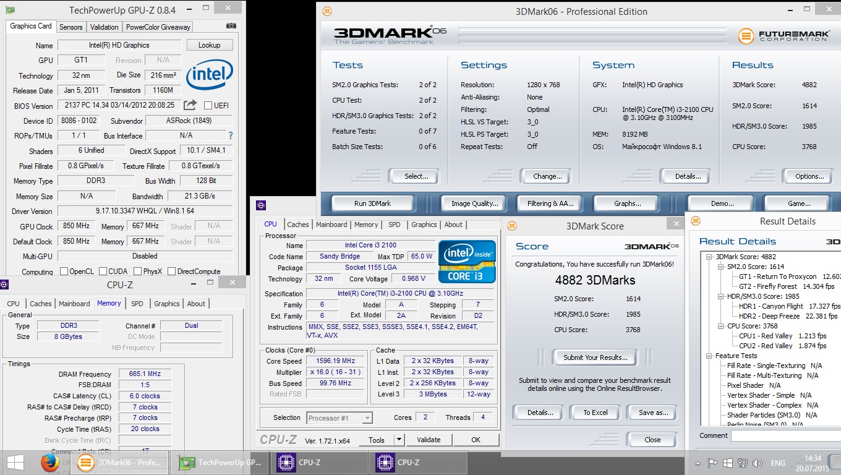Tick the DirectCompute checkbox
Viewport: 841px width, 475px height.
tap(171, 272)
